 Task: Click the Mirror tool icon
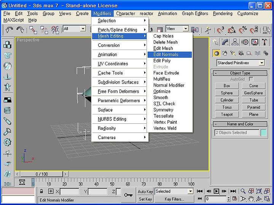pos(195,30)
